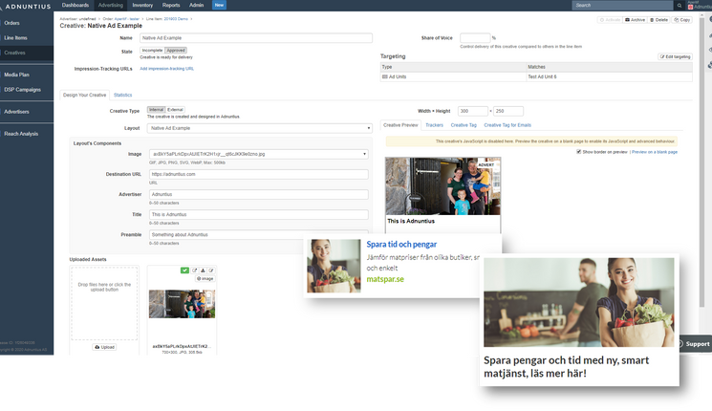
Task: Set creative state to Incomplete
Action: pyautogui.click(x=152, y=51)
